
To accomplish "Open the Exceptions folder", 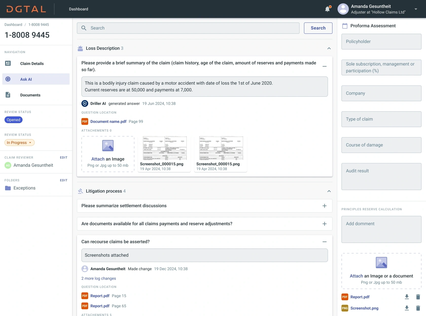I will click(x=24, y=188).
